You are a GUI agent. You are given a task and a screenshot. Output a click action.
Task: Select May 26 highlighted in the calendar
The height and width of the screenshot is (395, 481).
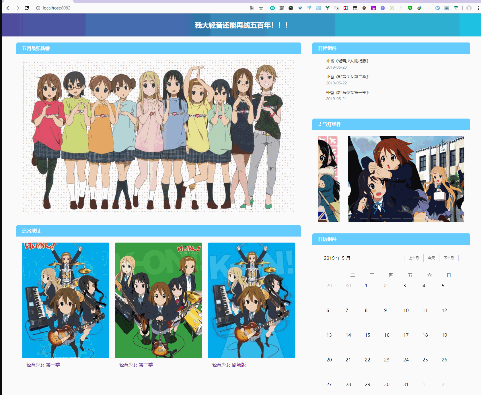click(x=444, y=360)
